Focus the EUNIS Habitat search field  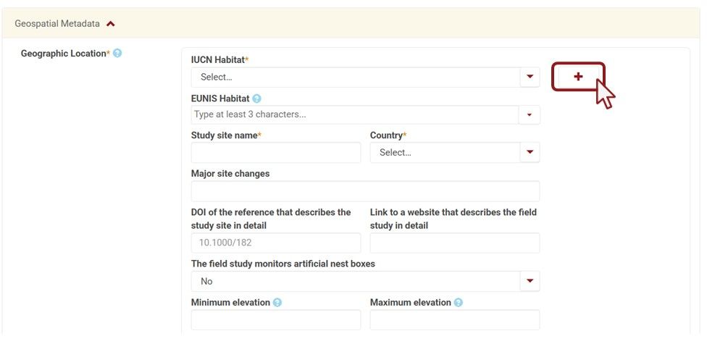[x=355, y=114]
